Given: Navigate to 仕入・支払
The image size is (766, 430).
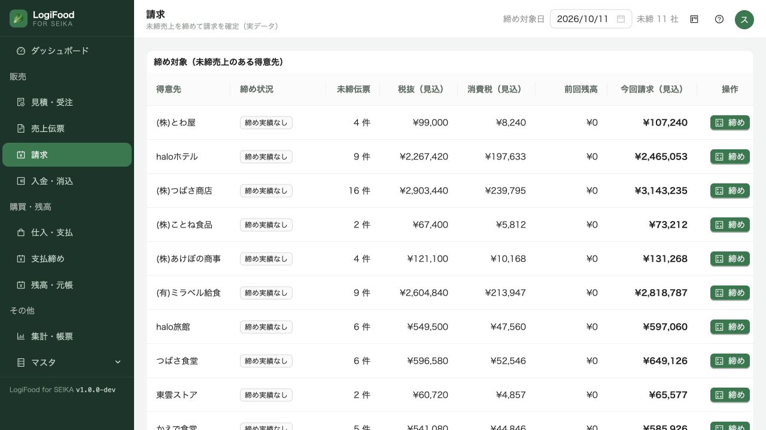Looking at the screenshot, I should click(x=67, y=232).
